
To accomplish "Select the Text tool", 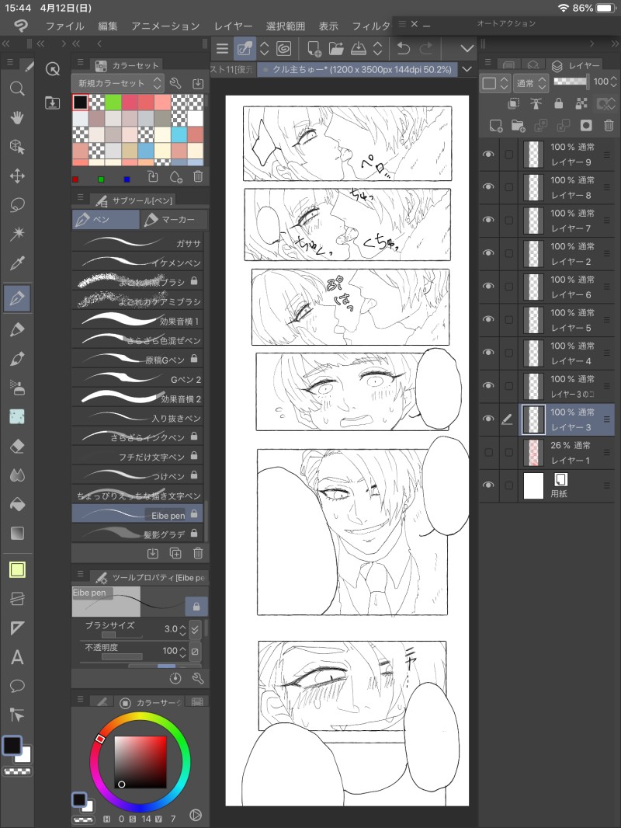I will pos(17,657).
